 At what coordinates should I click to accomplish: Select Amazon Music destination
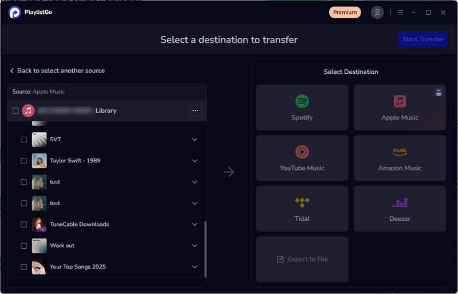click(x=400, y=158)
